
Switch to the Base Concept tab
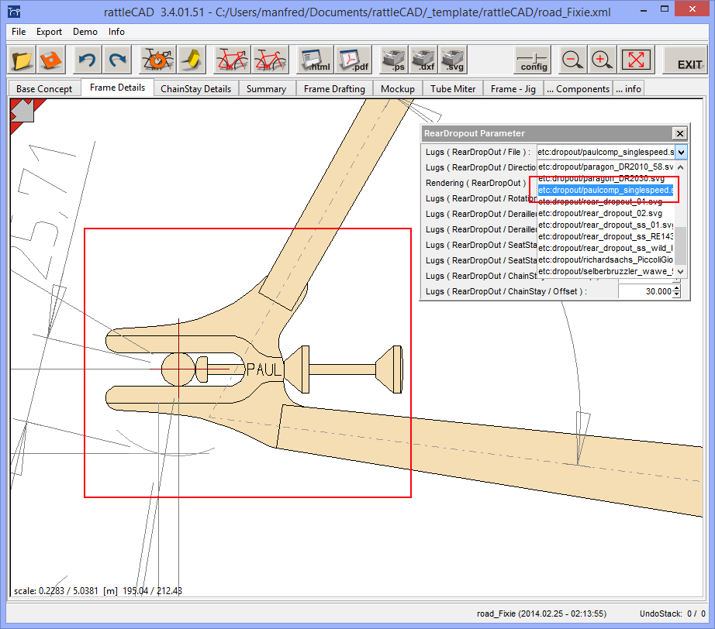[x=44, y=89]
